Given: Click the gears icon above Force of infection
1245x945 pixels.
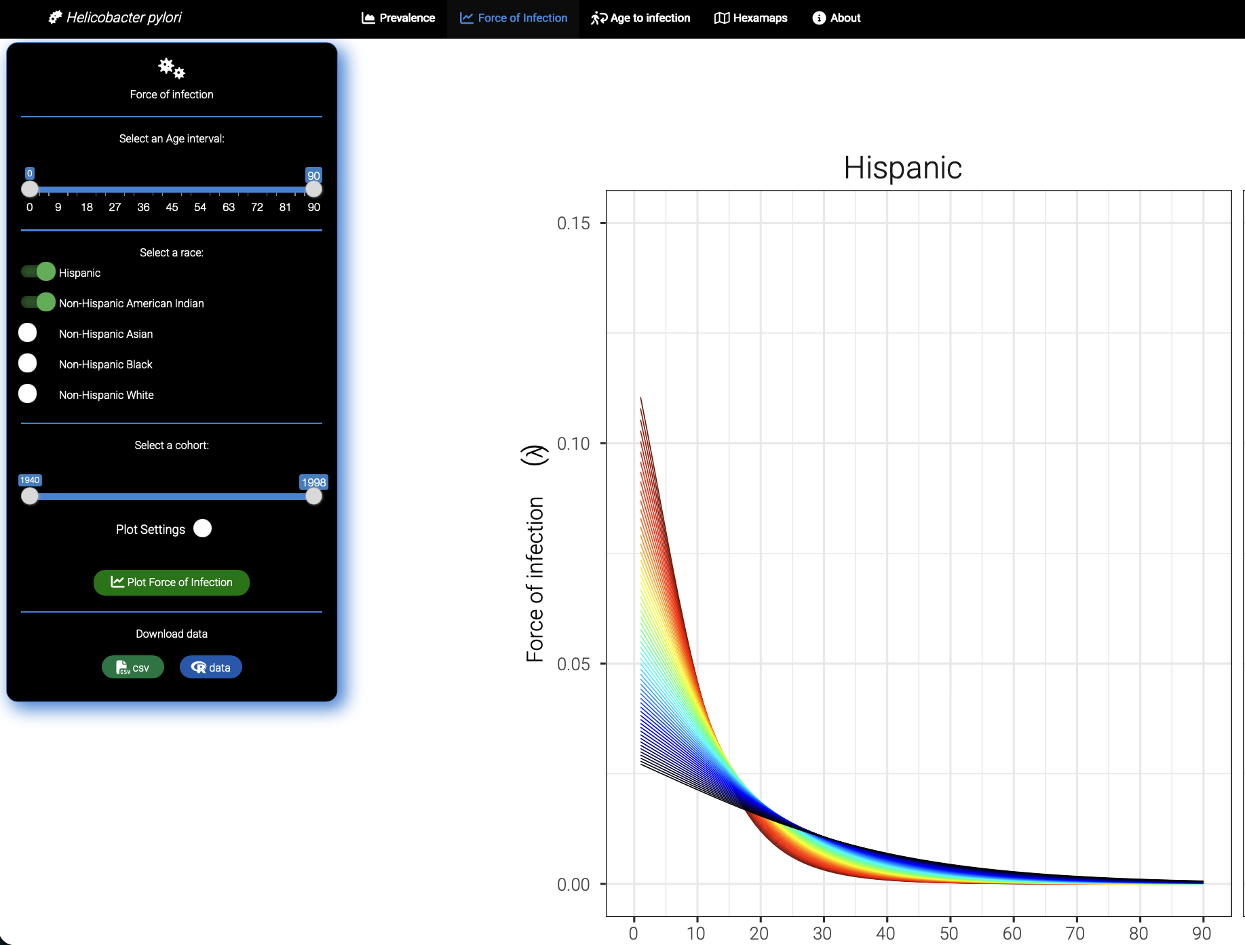Looking at the screenshot, I should [x=172, y=69].
